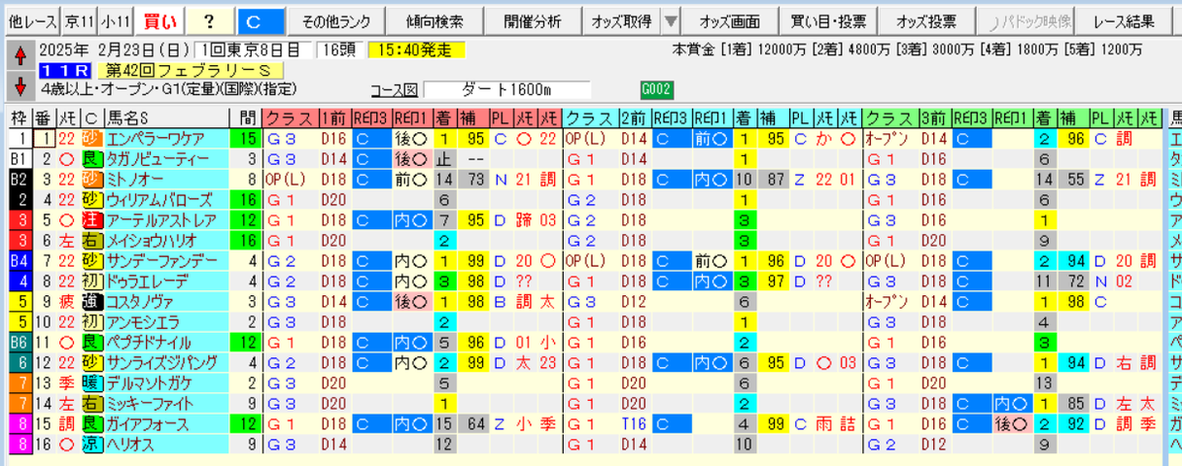
Task: Click the 良 mark icon for ペプチドナイル
Action: pyautogui.click(x=91, y=343)
